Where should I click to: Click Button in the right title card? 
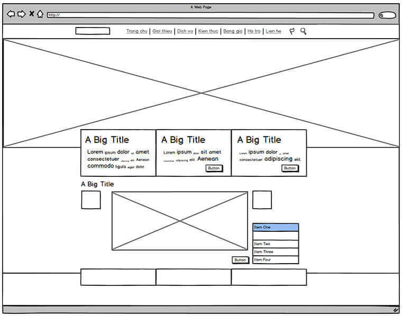[x=290, y=168]
